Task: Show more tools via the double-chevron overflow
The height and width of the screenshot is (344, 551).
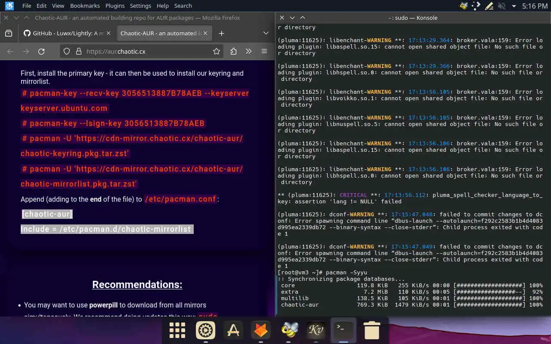Action: click(x=249, y=51)
